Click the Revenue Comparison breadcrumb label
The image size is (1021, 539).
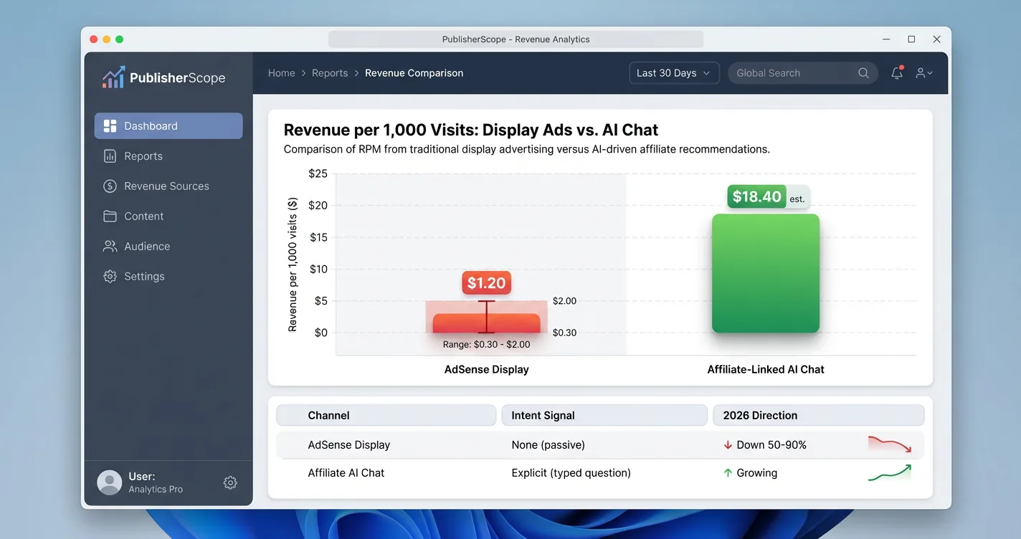click(414, 72)
